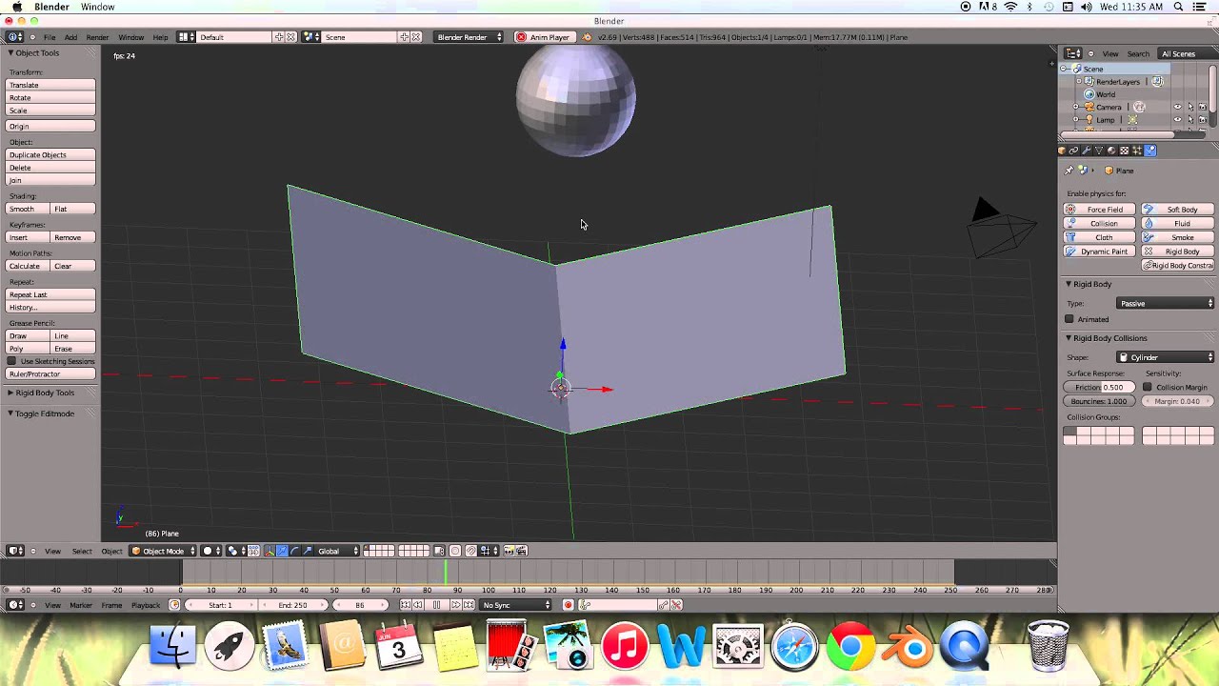Hide the Camera via eye icon
Screen dimensions: 1219x686
pyautogui.click(x=1177, y=107)
